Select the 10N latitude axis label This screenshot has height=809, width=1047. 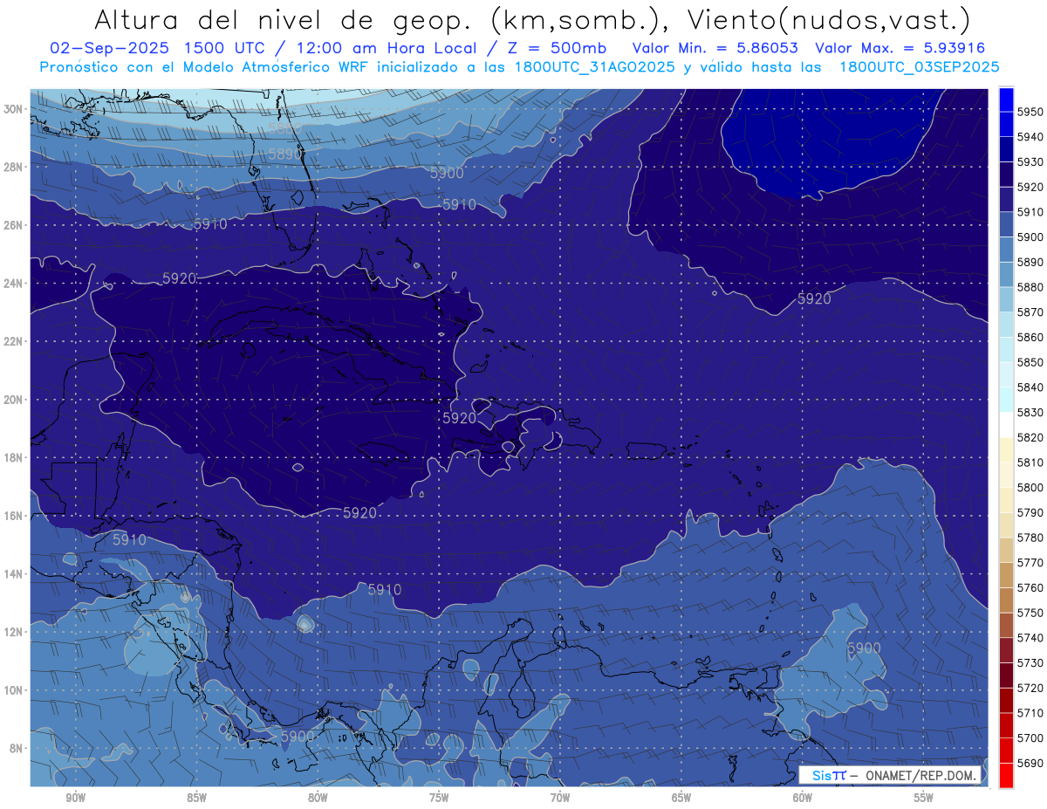(x=13, y=690)
